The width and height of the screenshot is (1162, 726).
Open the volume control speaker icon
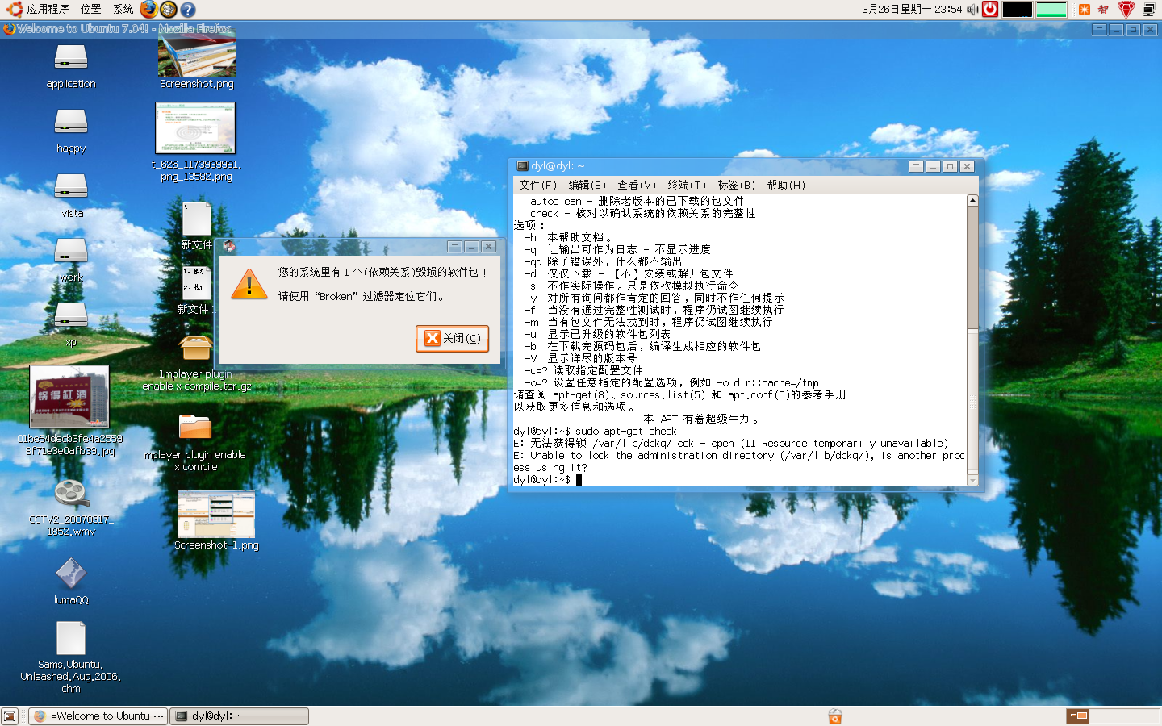click(x=972, y=10)
